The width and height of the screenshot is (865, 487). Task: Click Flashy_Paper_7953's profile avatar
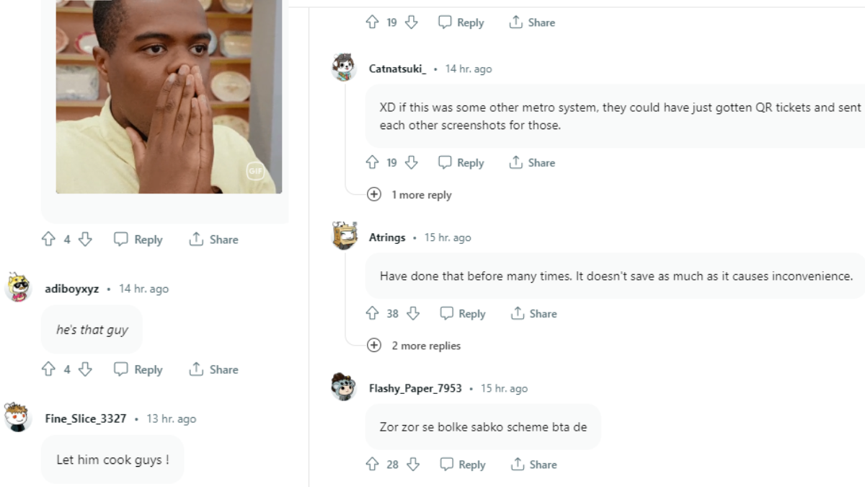343,387
